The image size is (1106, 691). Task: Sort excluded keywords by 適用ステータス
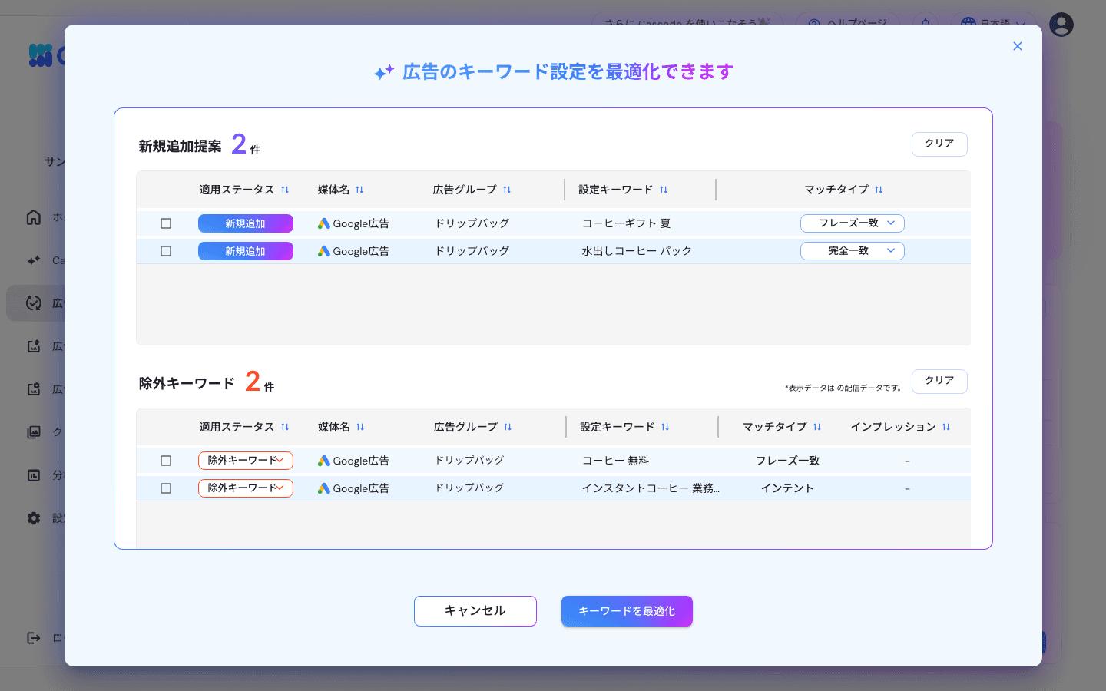pyautogui.click(x=285, y=427)
